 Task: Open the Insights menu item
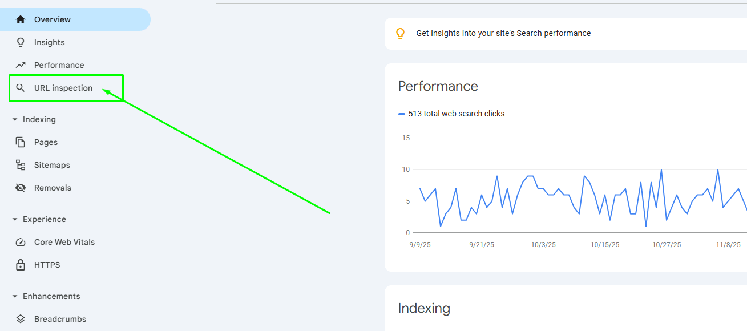[50, 42]
